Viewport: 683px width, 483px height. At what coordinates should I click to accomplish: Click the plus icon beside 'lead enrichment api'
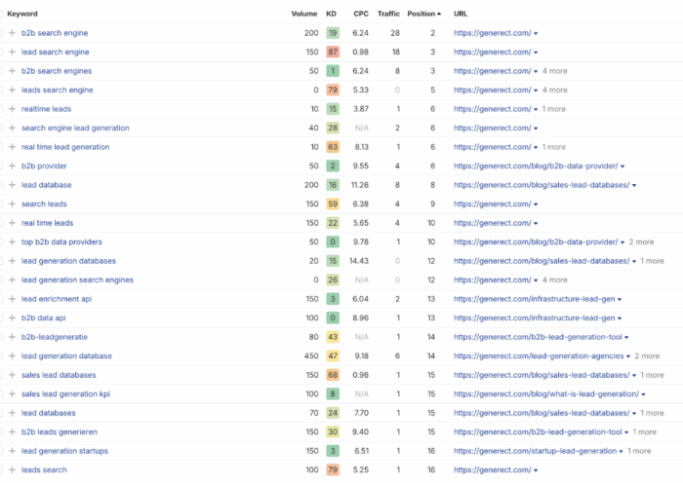(x=12, y=299)
